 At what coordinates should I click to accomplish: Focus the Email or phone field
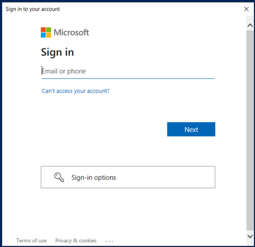(128, 71)
